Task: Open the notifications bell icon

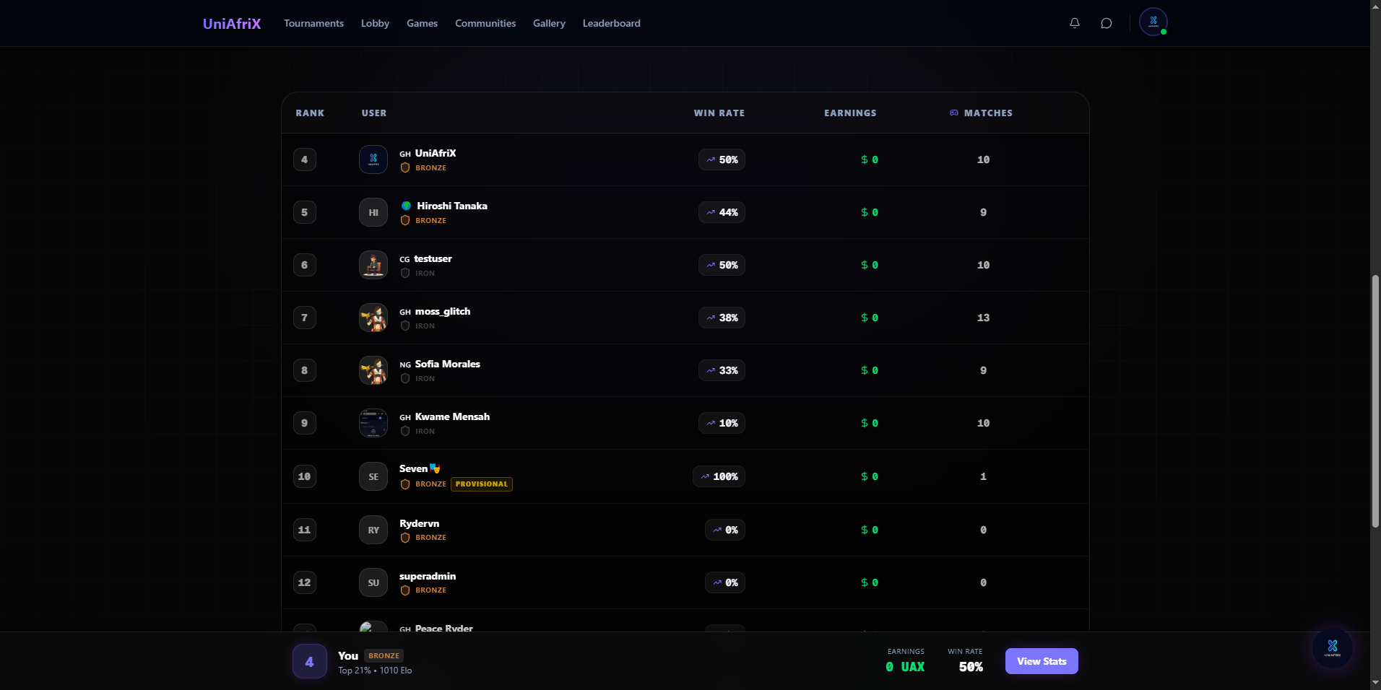Action: pos(1075,23)
